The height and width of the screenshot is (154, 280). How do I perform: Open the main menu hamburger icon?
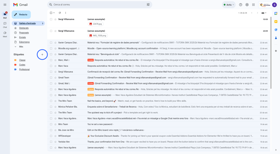[x=5, y=5]
